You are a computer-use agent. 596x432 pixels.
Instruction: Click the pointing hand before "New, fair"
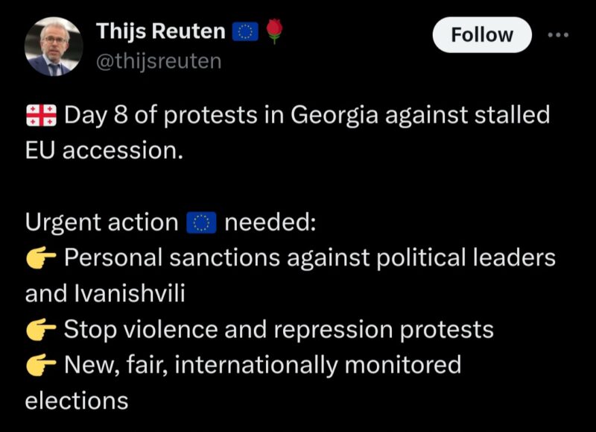(41, 365)
